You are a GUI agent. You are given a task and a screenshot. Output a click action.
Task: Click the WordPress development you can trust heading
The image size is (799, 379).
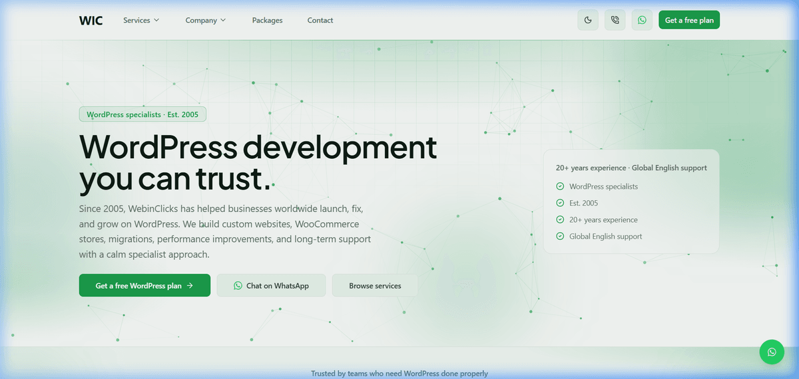click(258, 162)
